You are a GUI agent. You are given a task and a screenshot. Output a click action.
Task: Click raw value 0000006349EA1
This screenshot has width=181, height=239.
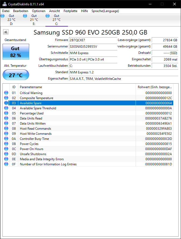[x=158, y=124]
